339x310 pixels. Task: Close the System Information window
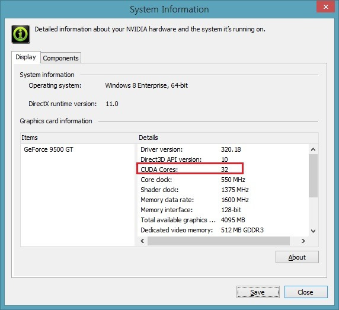325,7
